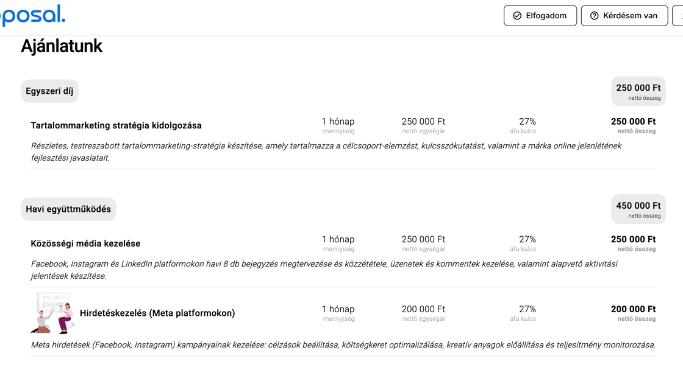The width and height of the screenshot is (683, 381).
Task: Click the Hirdetéskezelés (Meta platformokon) item title
Action: pos(157,313)
